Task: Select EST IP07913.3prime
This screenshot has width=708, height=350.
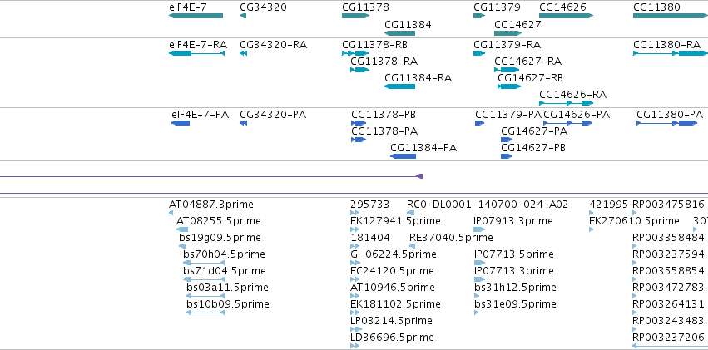Action: (479, 229)
